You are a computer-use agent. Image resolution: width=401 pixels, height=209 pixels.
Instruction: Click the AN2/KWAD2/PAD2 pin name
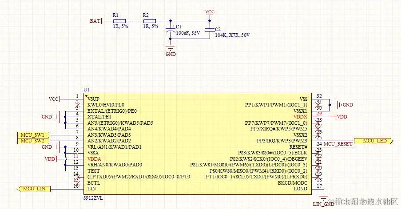(109, 141)
